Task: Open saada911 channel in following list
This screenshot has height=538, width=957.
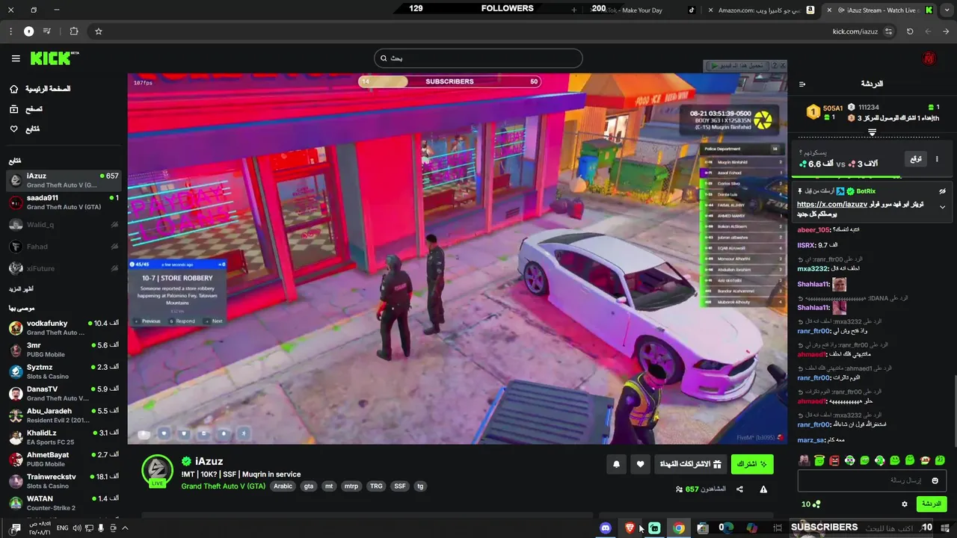Action: [64, 202]
